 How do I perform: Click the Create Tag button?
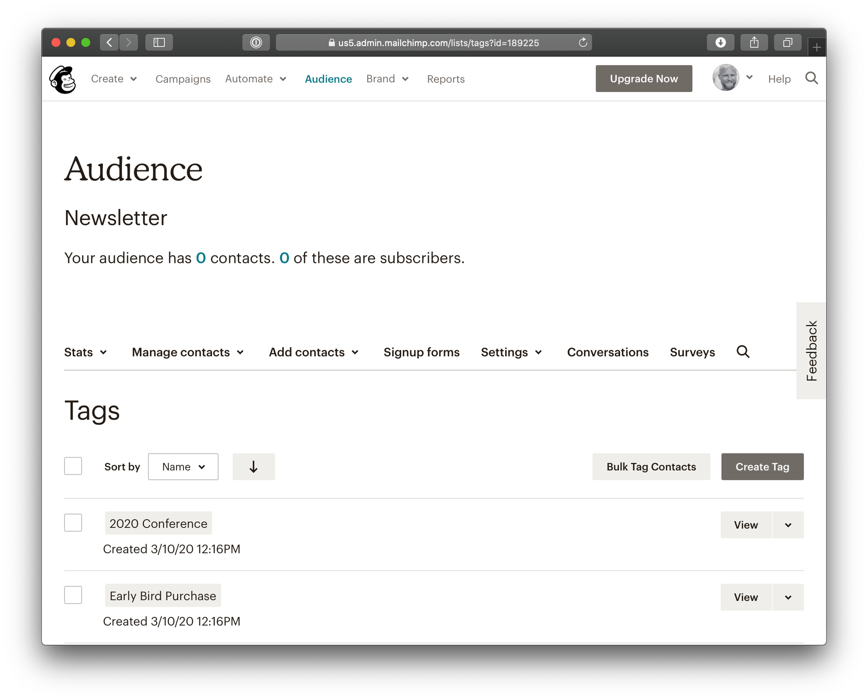(762, 467)
